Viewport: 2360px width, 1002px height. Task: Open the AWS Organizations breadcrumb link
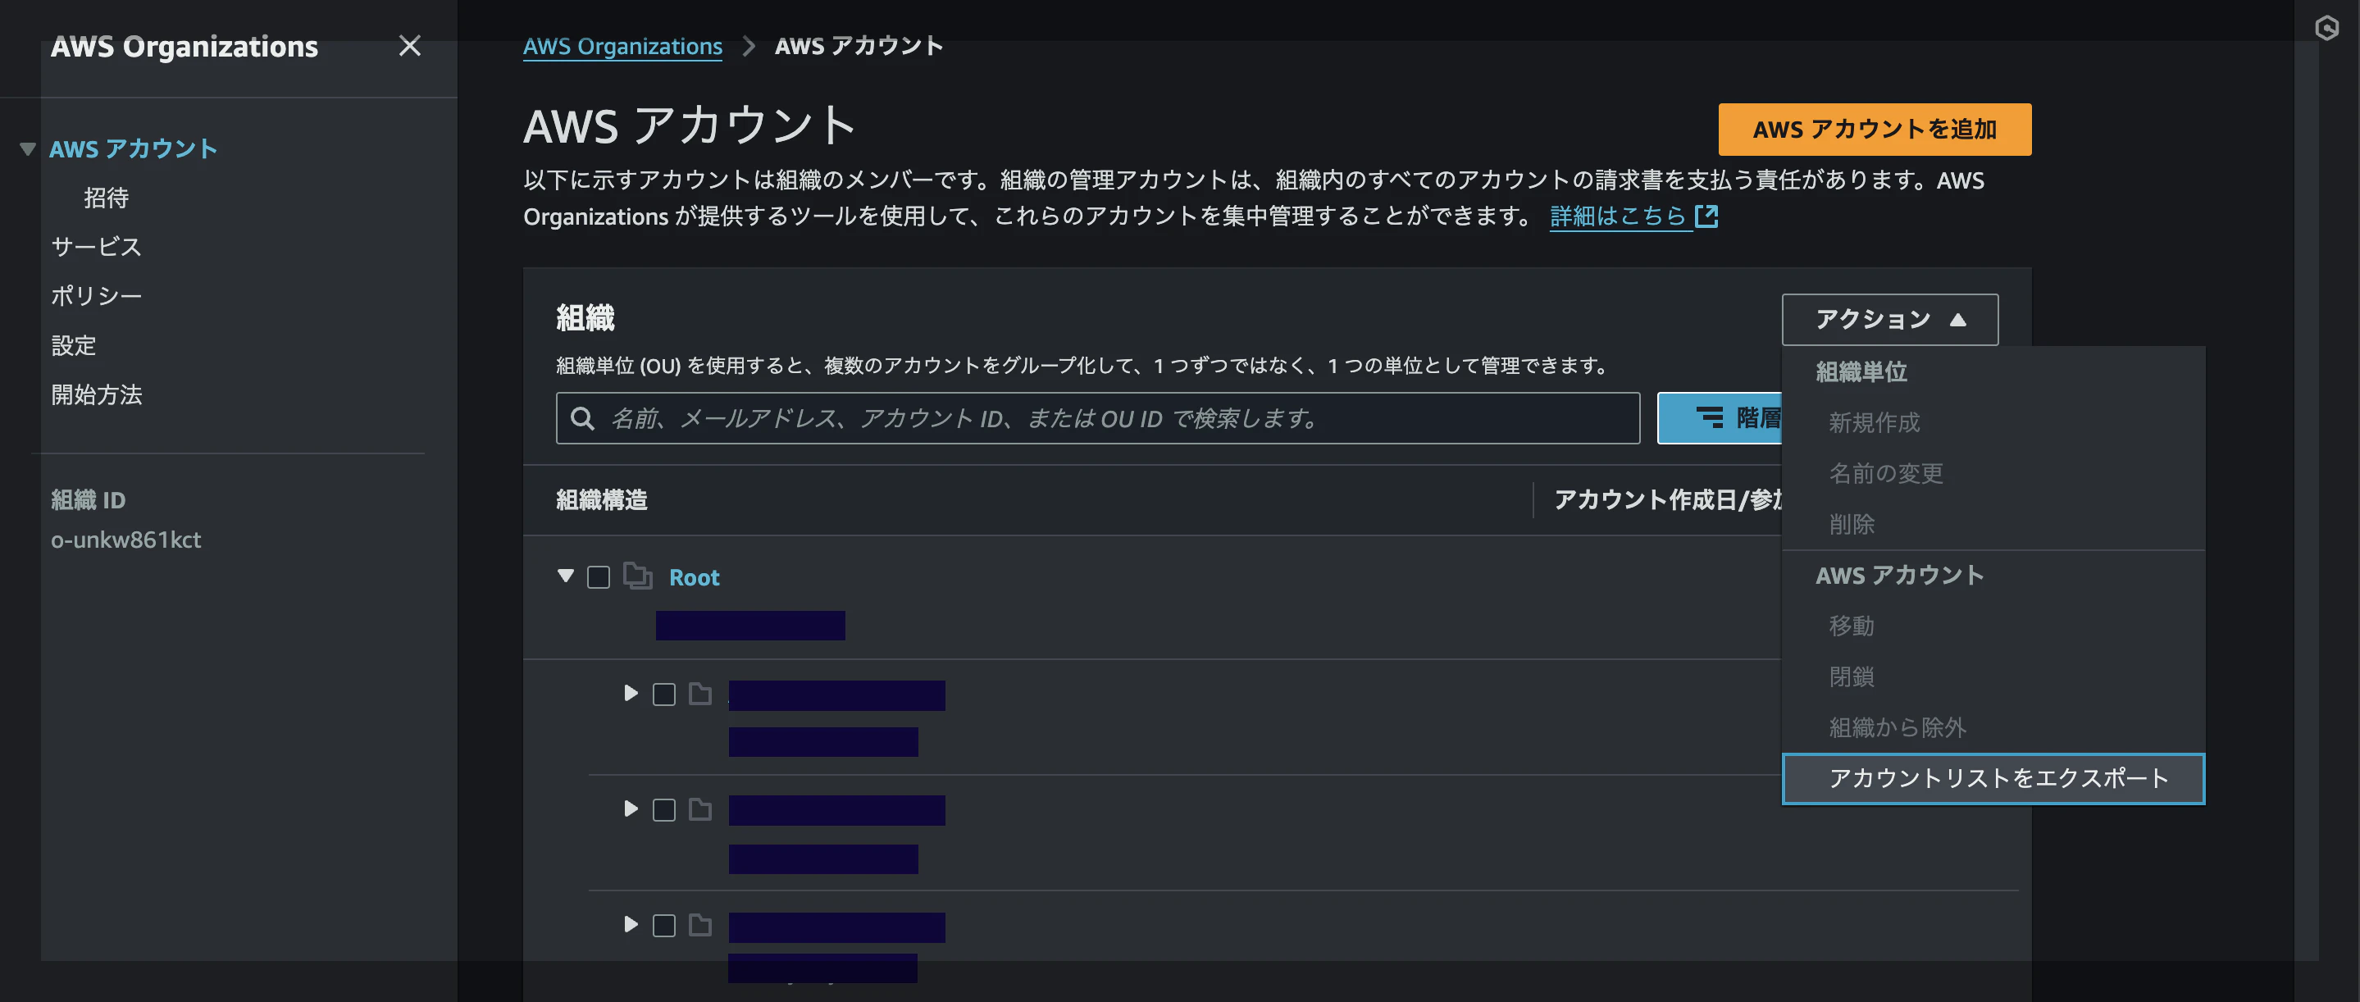[x=622, y=46]
